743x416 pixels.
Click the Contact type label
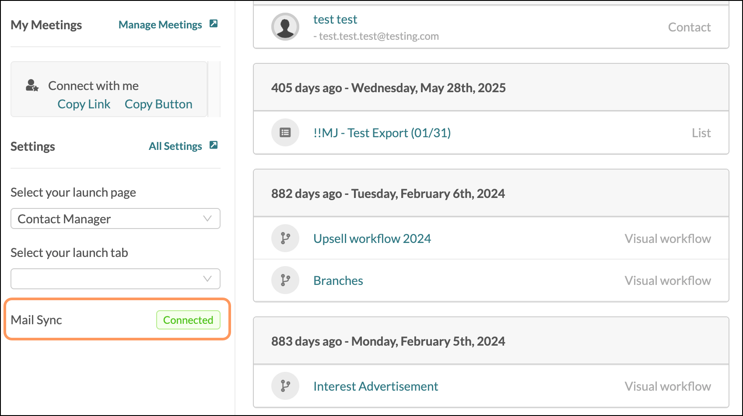pyautogui.click(x=689, y=27)
